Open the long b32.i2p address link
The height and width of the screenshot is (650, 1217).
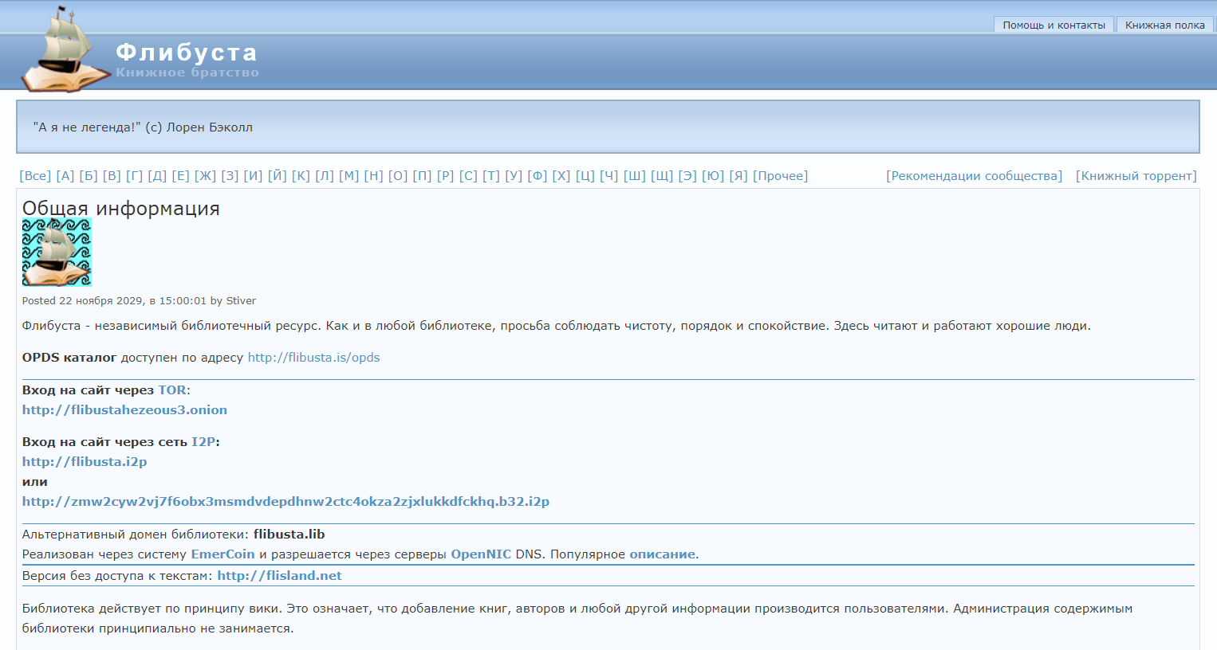[x=286, y=502]
